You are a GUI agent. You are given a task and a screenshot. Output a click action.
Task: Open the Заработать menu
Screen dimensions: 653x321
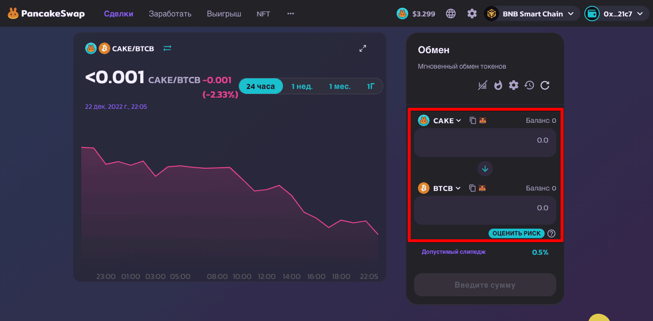click(x=170, y=14)
